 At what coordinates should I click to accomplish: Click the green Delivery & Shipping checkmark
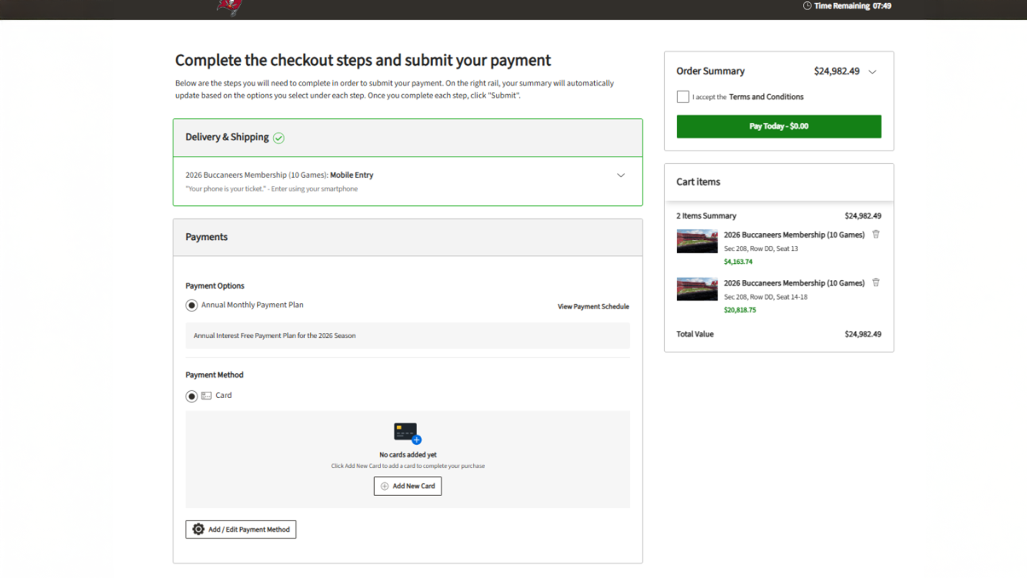pyautogui.click(x=279, y=138)
